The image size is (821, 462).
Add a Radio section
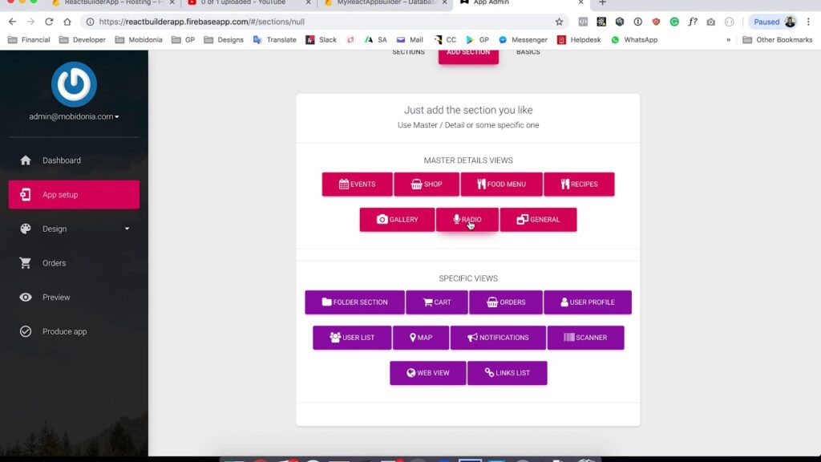[467, 220]
